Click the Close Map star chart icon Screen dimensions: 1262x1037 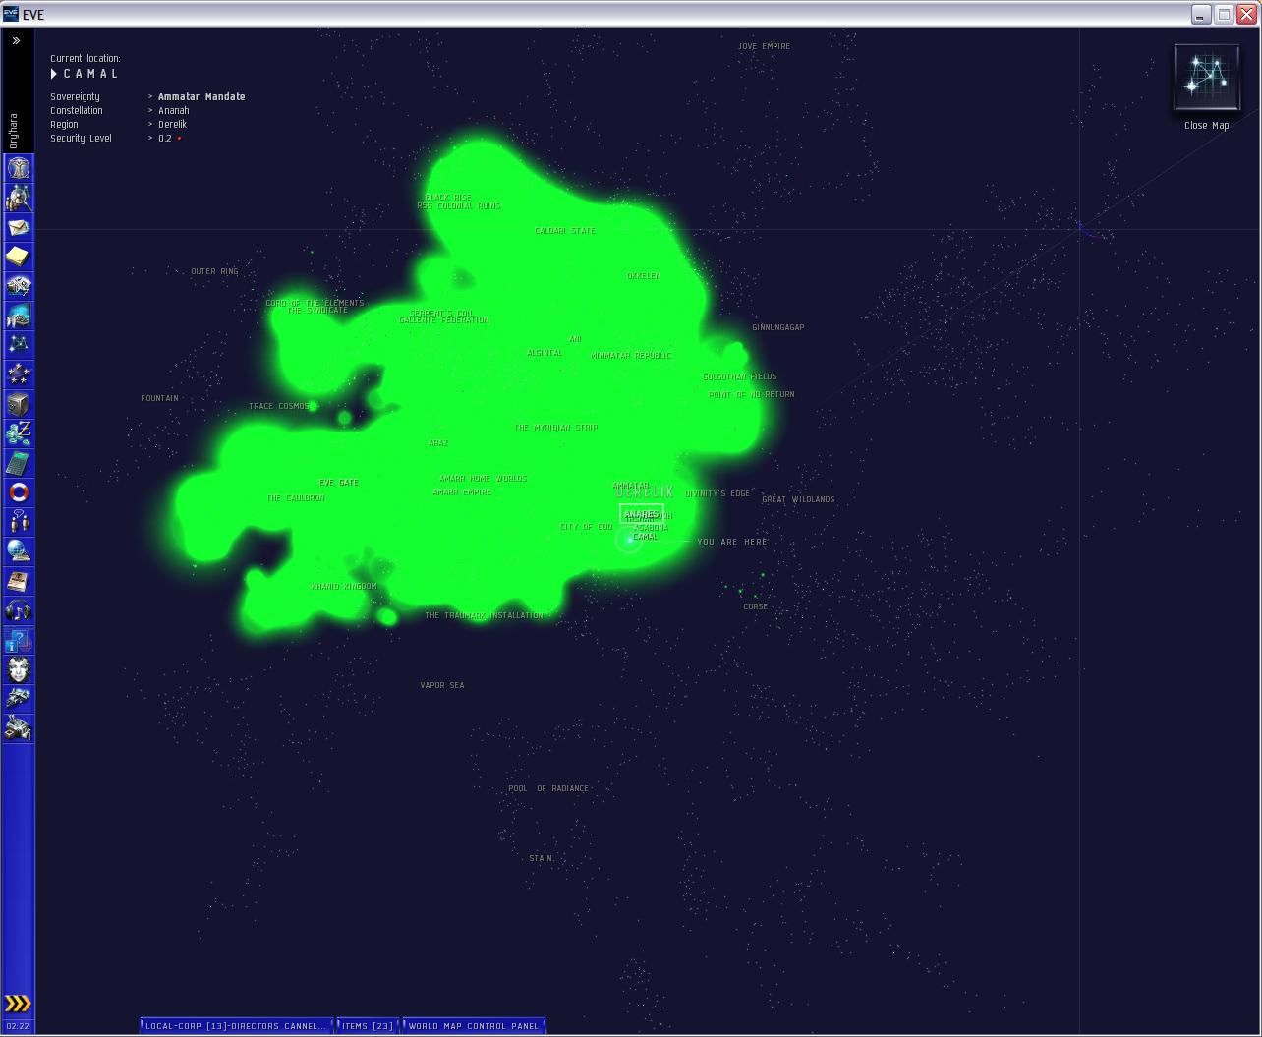(x=1206, y=78)
